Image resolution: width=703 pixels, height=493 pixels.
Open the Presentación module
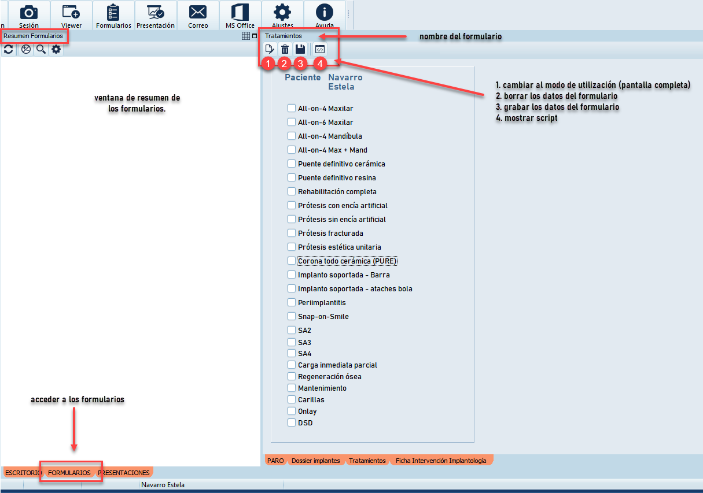pyautogui.click(x=156, y=15)
